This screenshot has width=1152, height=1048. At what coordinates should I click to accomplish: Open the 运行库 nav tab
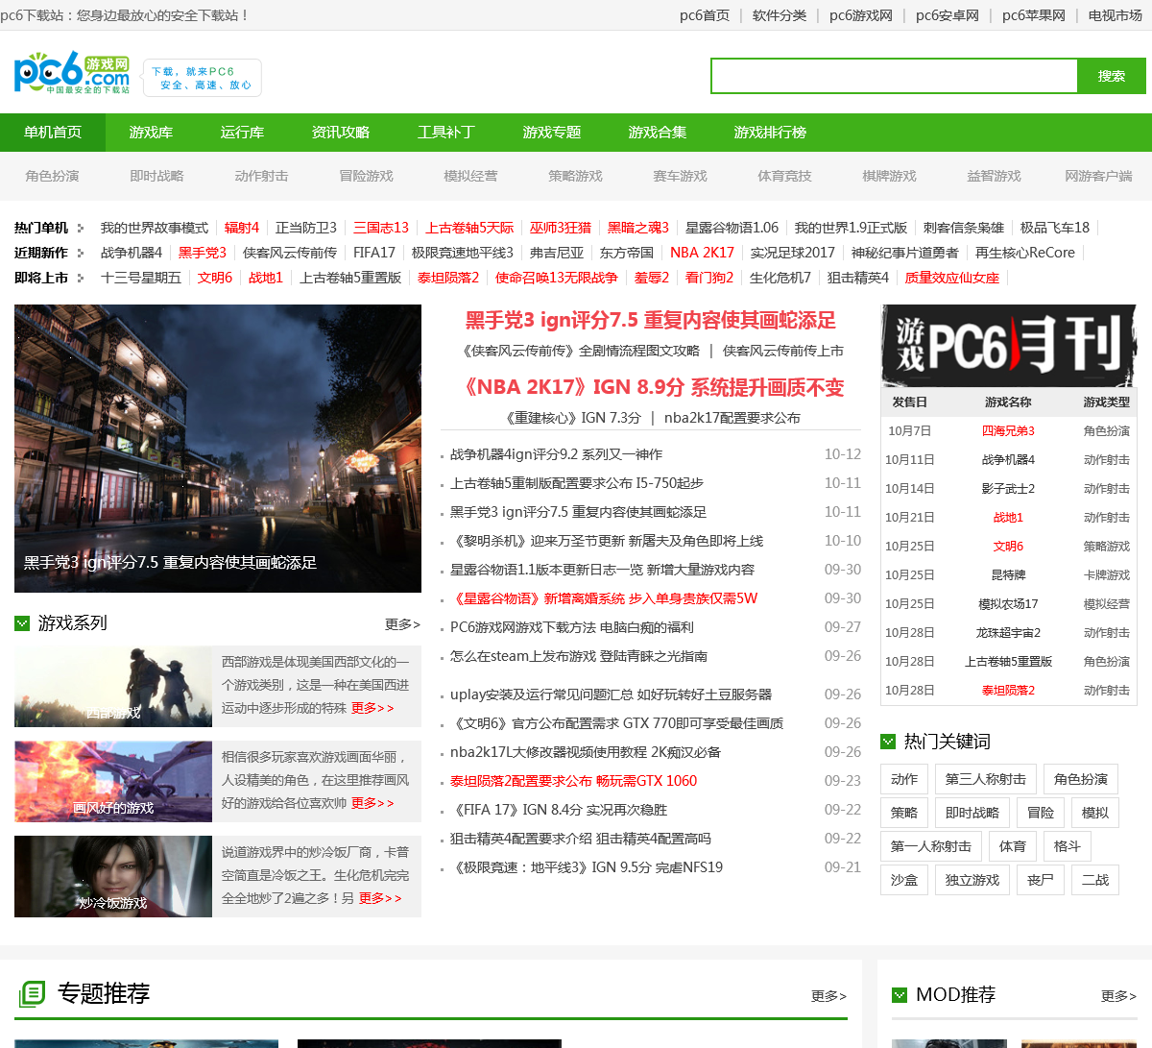tap(242, 133)
